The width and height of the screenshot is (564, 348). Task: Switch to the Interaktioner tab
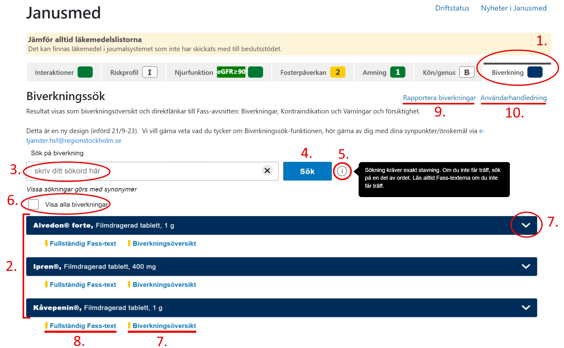tap(54, 72)
